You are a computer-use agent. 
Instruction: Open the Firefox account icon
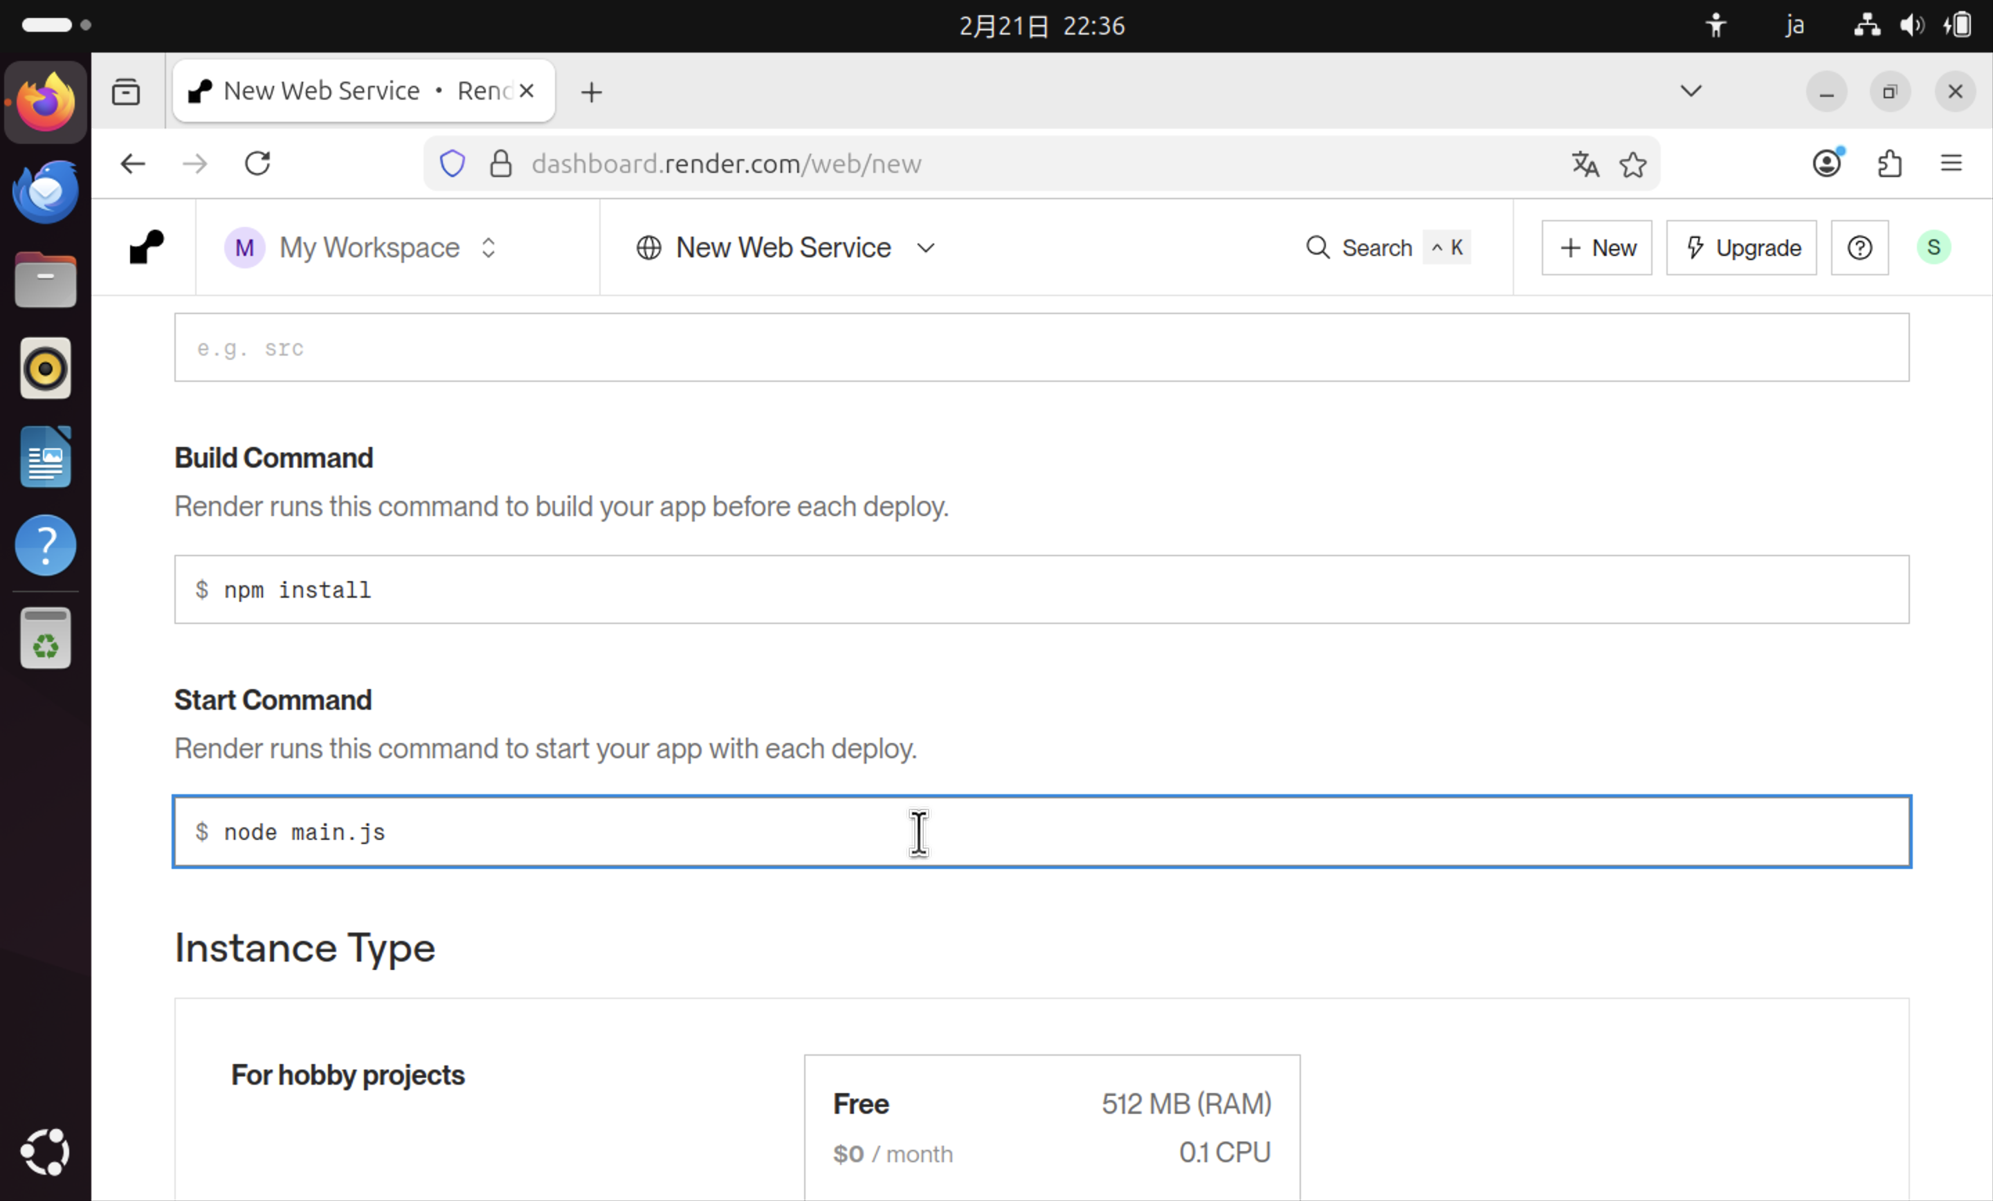pos(1826,164)
